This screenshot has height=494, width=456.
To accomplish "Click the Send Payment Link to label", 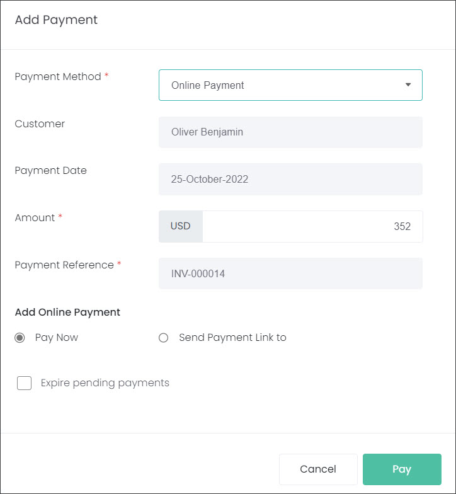I will [232, 338].
